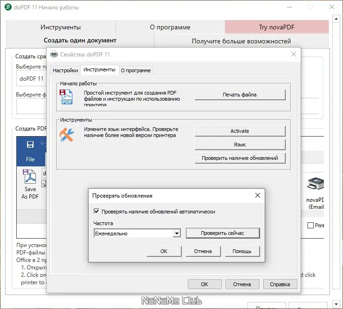Click the Печать файла button
This screenshot has height=309, width=343.
(240, 95)
